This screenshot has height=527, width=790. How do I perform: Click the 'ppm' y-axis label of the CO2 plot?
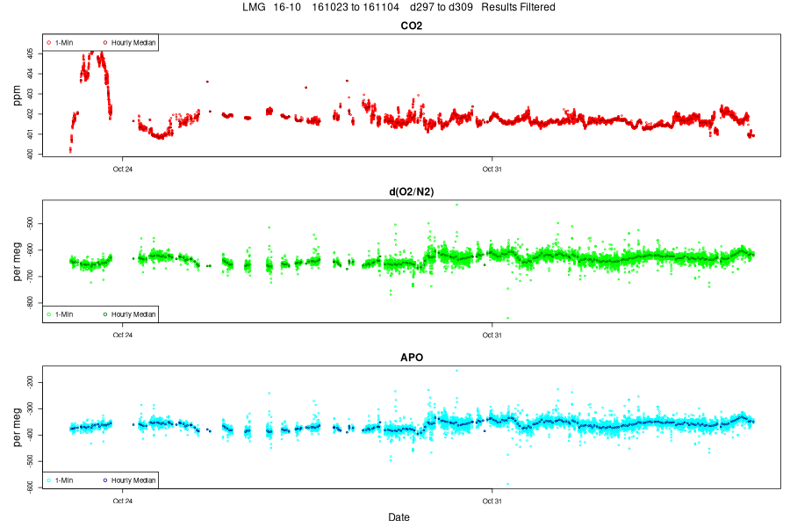18,96
